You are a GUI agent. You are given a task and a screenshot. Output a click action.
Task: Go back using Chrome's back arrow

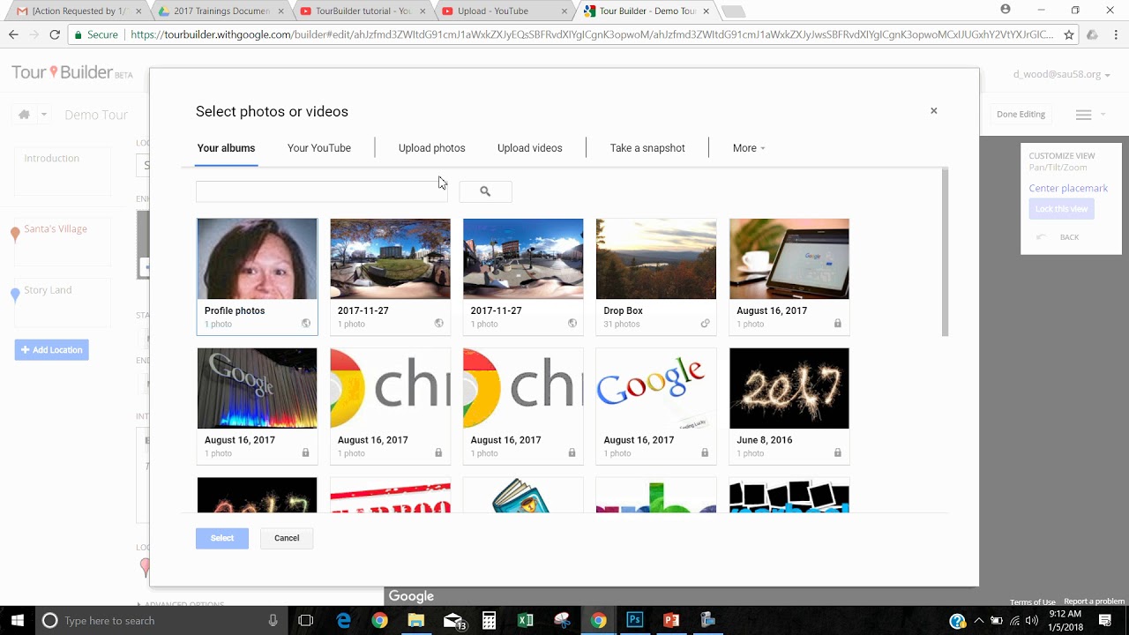point(13,34)
